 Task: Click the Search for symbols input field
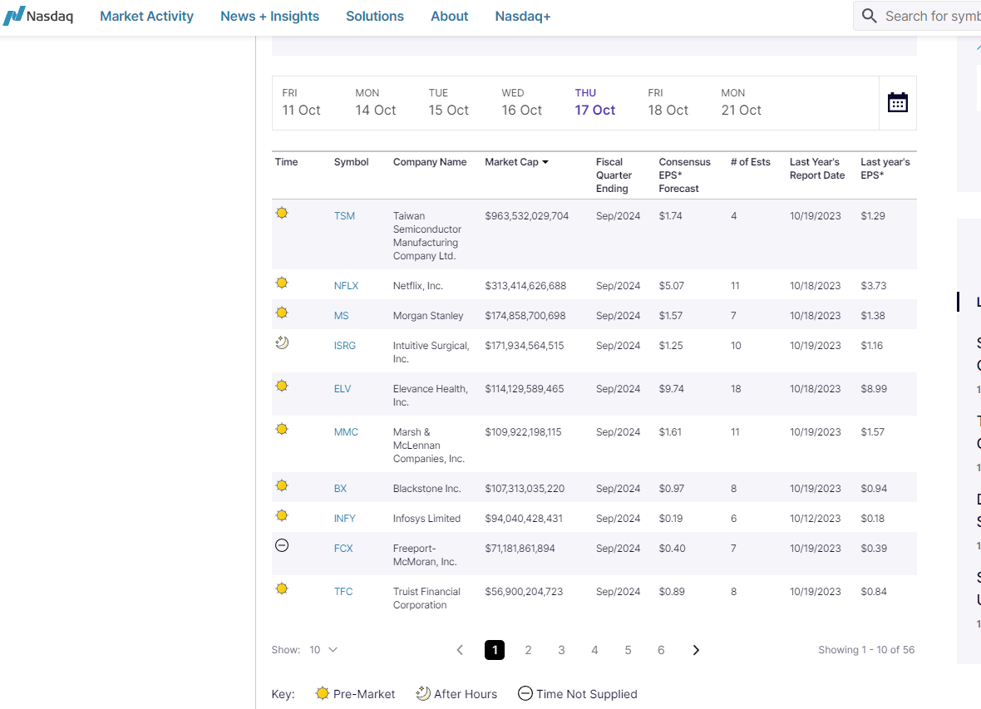[931, 16]
